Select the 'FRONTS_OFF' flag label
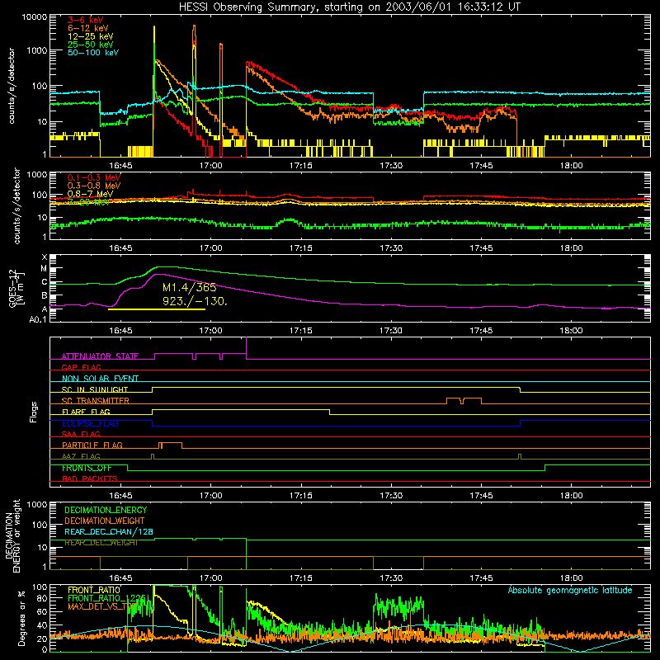660x660 pixels. [87, 468]
